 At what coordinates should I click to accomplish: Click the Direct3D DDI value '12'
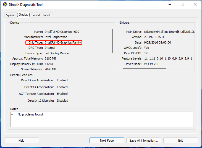[146, 53]
